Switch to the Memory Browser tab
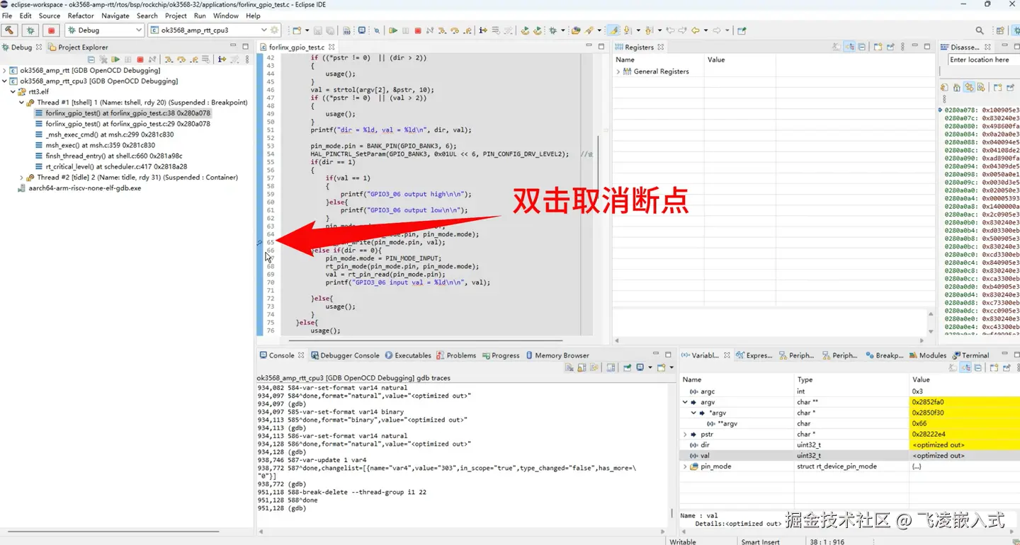This screenshot has width=1020, height=545. [x=557, y=355]
